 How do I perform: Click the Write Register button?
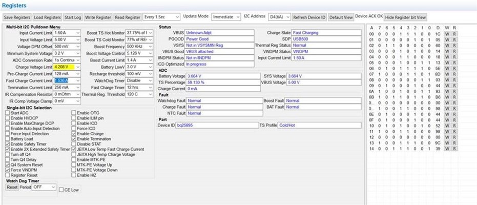(98, 17)
